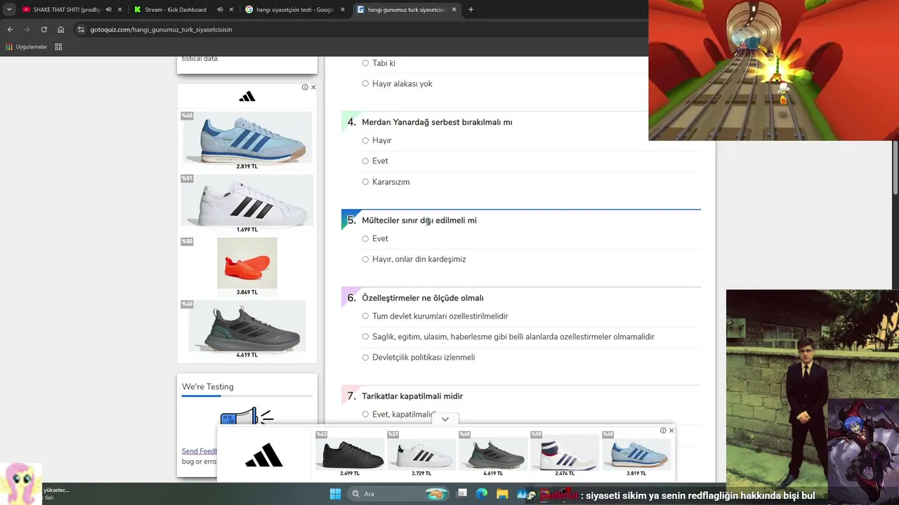Select 'Tabi ki' answer option
This screenshot has height=505, width=899.
pos(365,63)
